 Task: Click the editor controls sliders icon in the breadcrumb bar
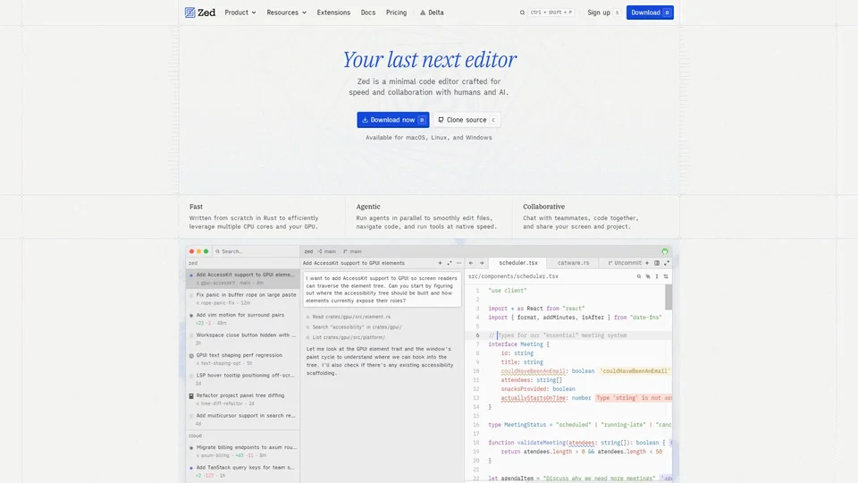(666, 276)
